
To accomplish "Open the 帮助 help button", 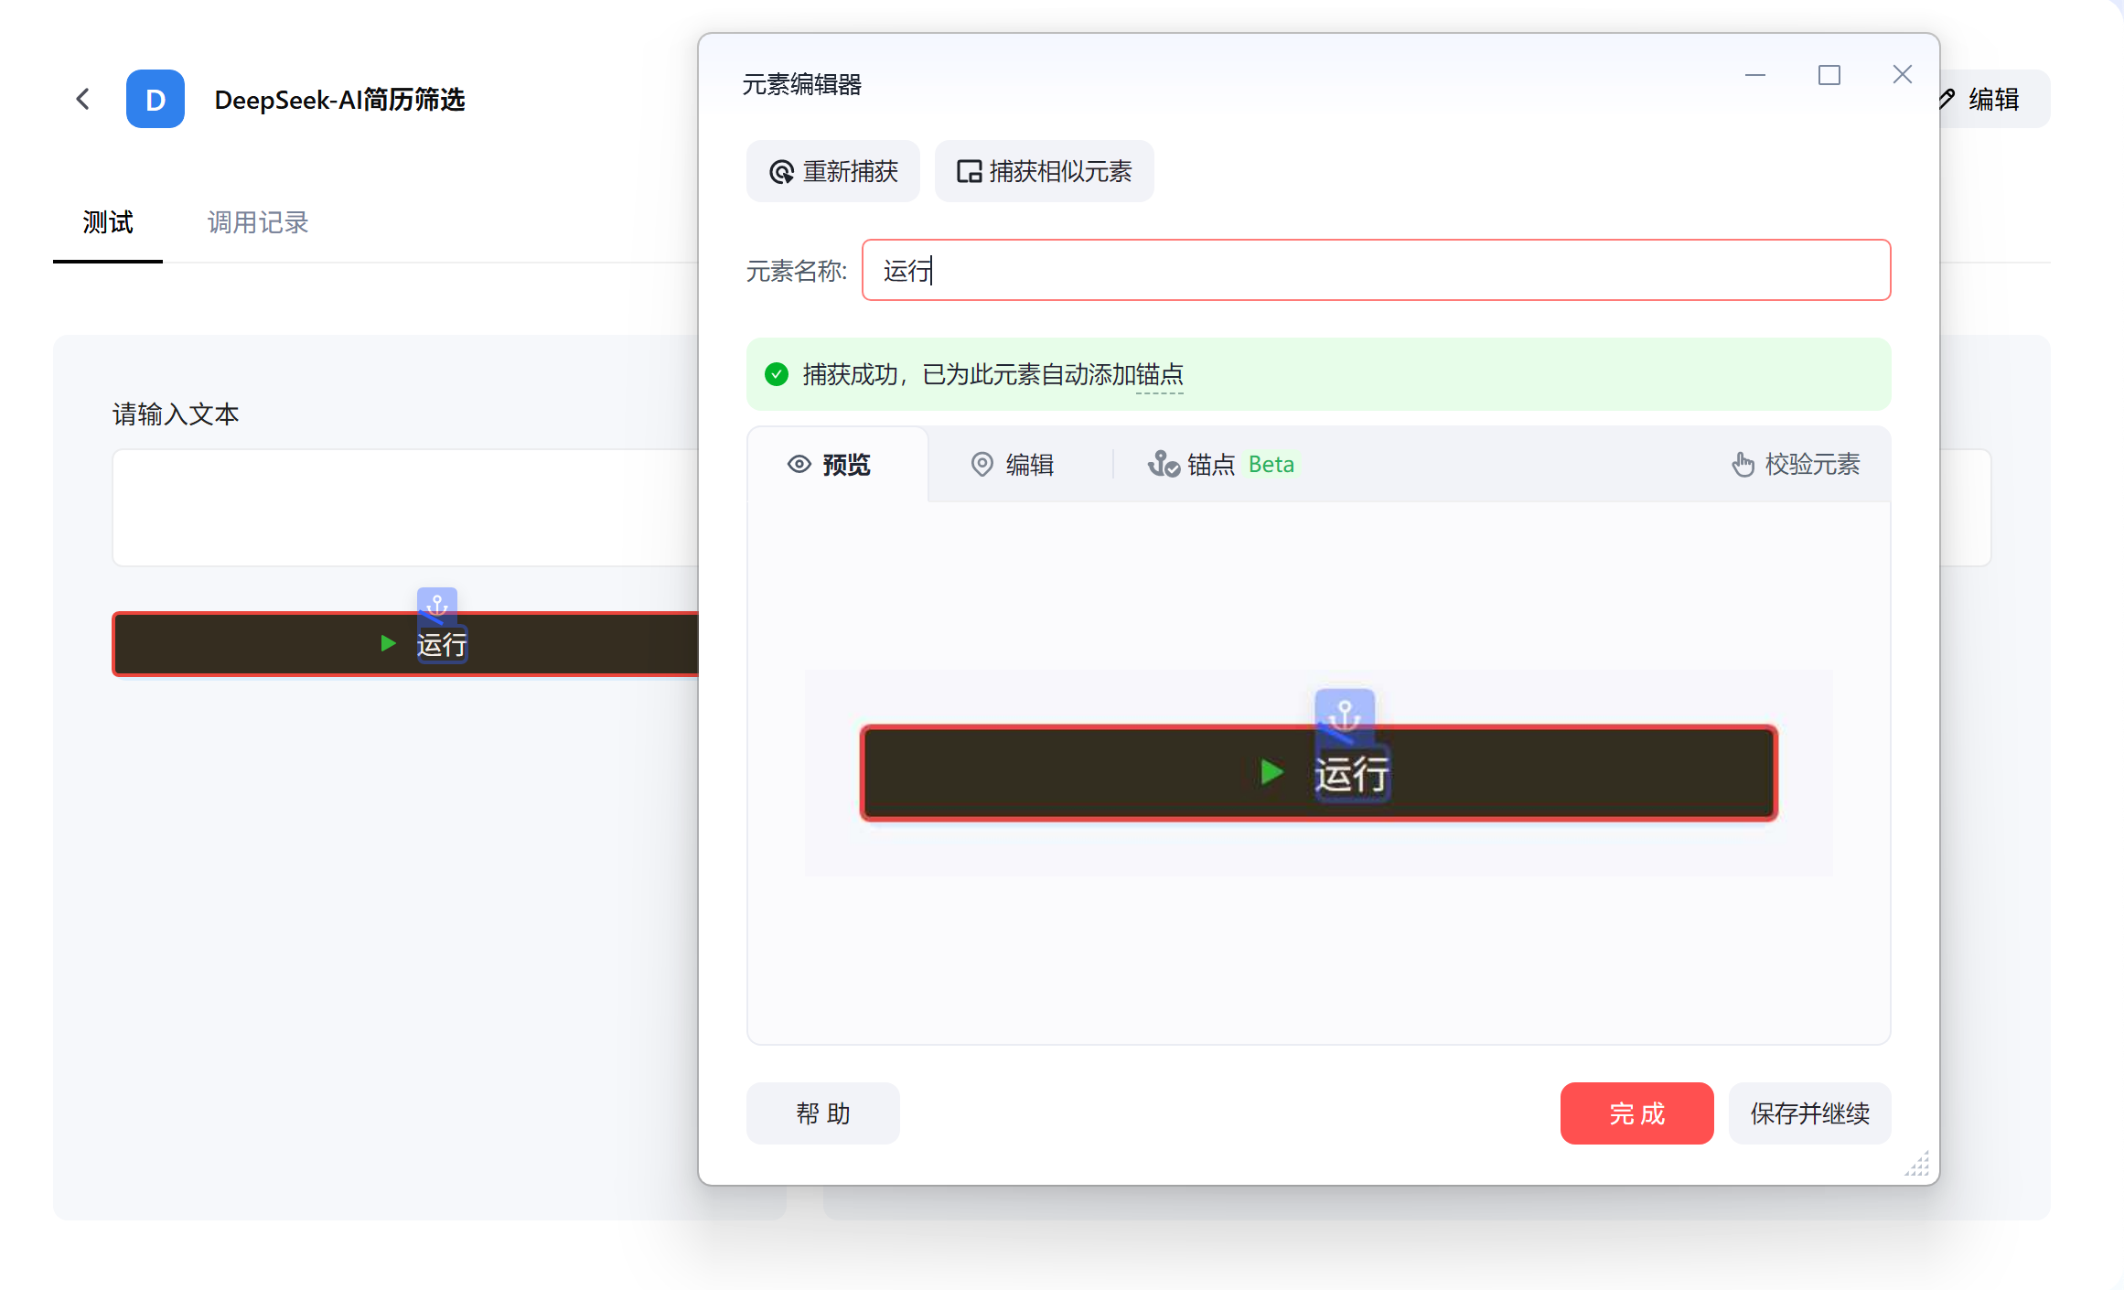I will pyautogui.click(x=822, y=1113).
